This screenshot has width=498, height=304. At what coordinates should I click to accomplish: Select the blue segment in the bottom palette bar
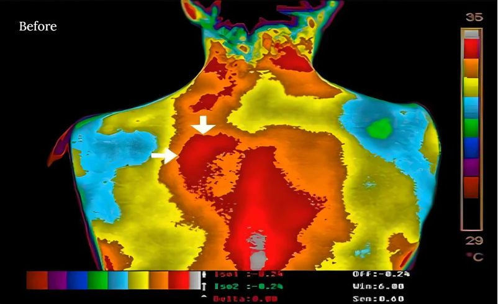77,280
